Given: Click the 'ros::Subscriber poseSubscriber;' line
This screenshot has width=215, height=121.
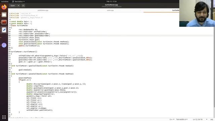Looking at the screenshot, I should click(x=34, y=34).
